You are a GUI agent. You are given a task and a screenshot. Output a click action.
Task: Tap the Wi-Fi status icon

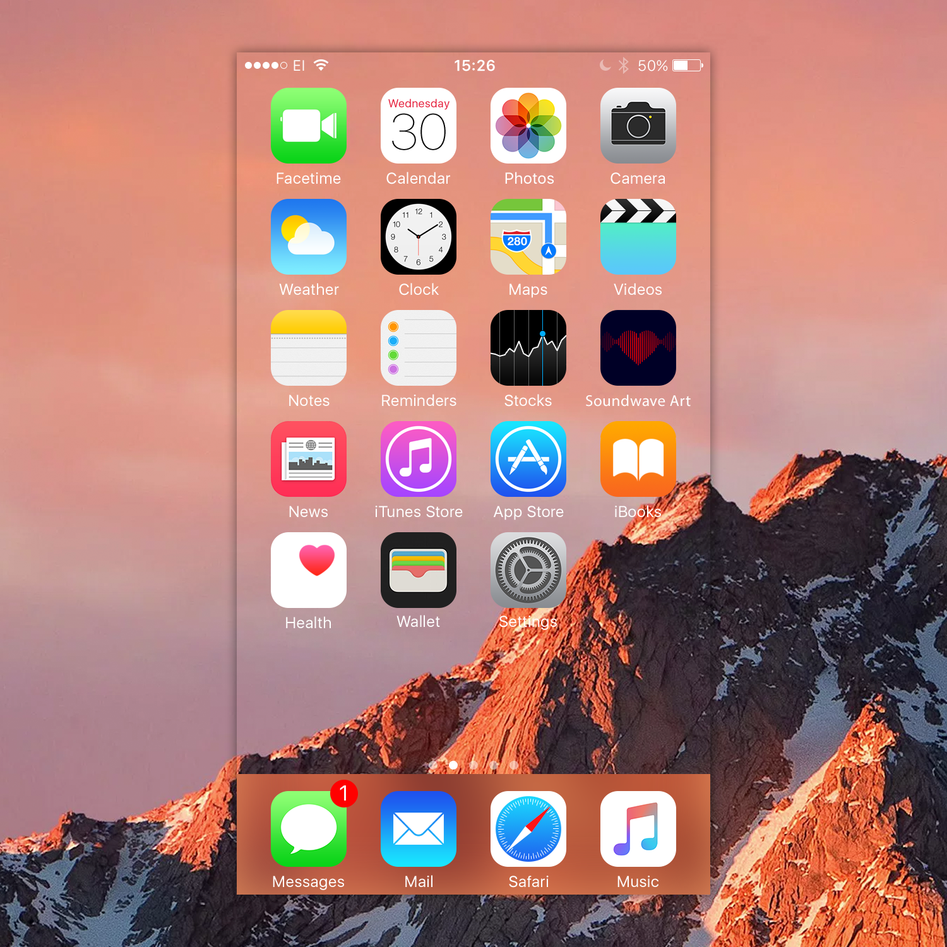click(321, 65)
